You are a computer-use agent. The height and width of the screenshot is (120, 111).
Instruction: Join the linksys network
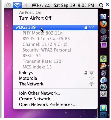point(55,73)
